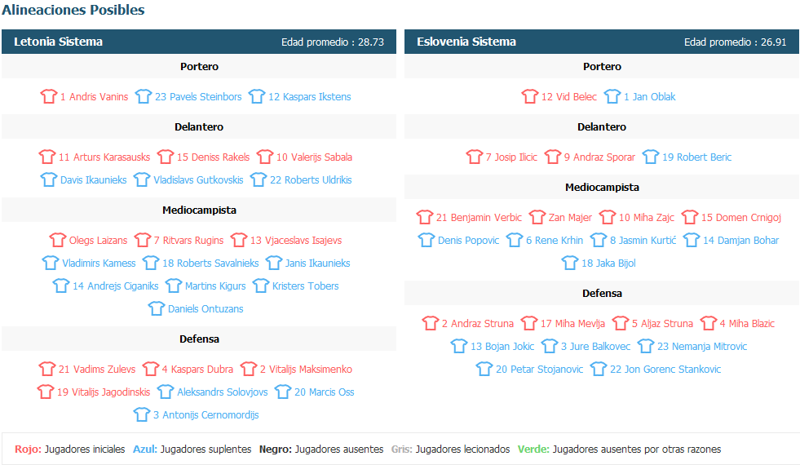Open player link Kaspars Ikstens
This screenshot has height=465, width=800.
310,96
